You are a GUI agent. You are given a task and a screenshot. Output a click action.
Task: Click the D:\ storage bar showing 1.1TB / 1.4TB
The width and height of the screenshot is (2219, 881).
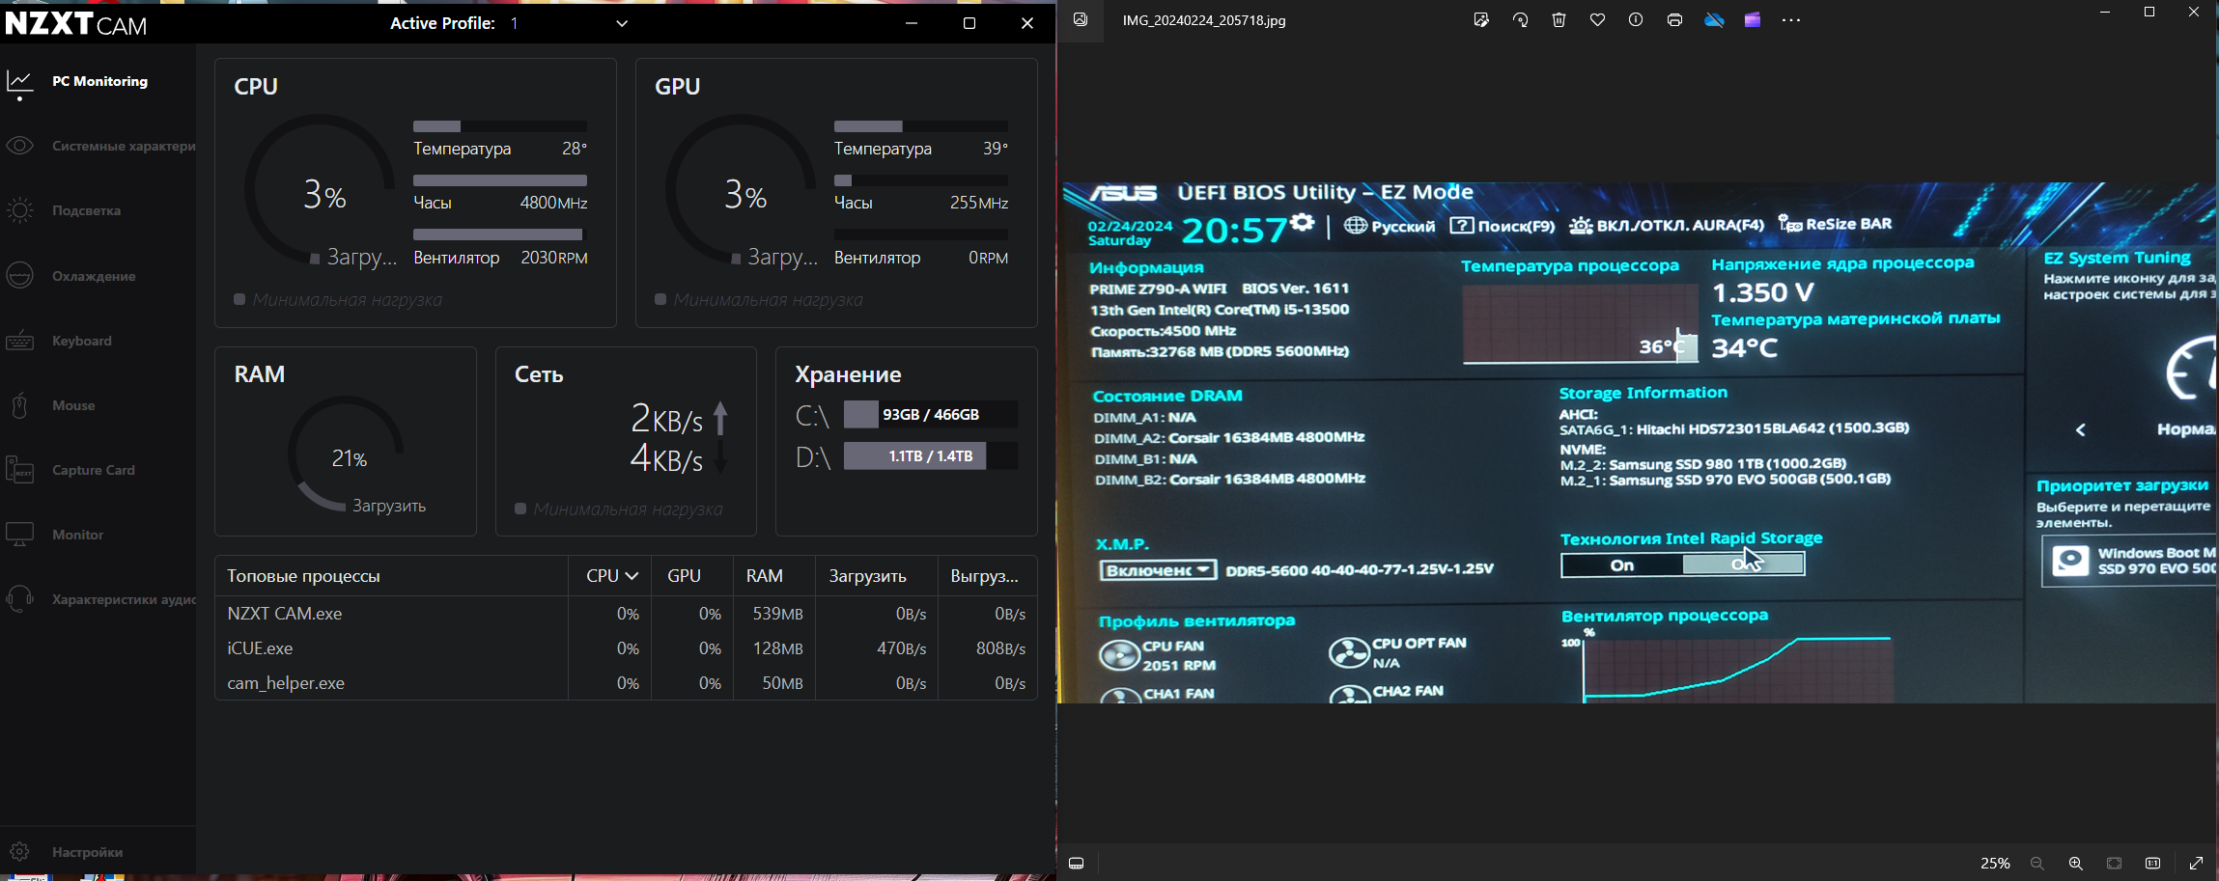931,456
